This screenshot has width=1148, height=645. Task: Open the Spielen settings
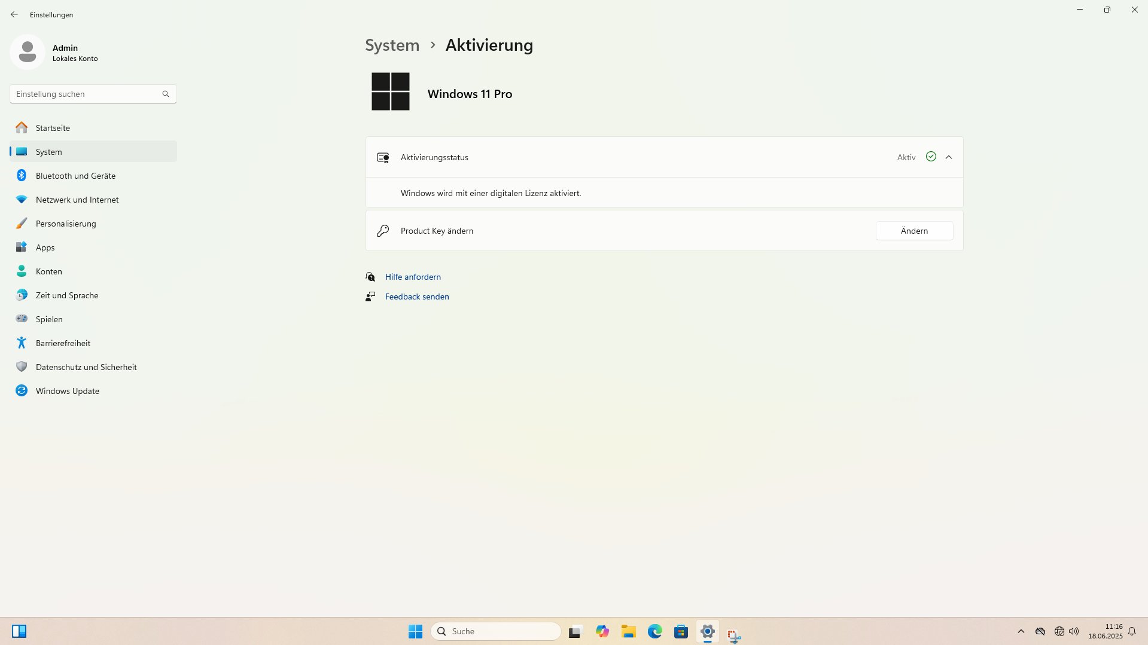click(48, 319)
